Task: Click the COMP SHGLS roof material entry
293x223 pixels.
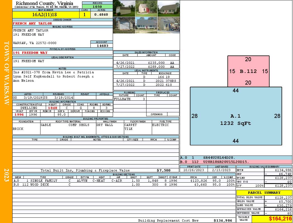Action: (x=79, y=125)
